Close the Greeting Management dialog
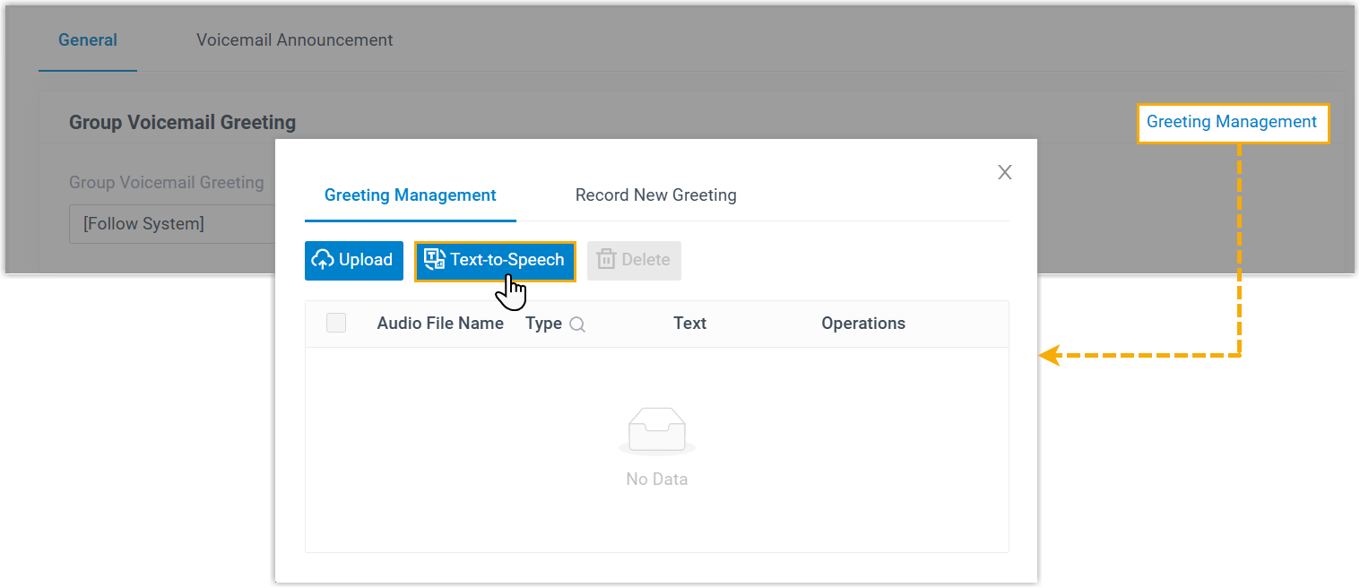The height and width of the screenshot is (588, 1360). pyautogui.click(x=1004, y=172)
